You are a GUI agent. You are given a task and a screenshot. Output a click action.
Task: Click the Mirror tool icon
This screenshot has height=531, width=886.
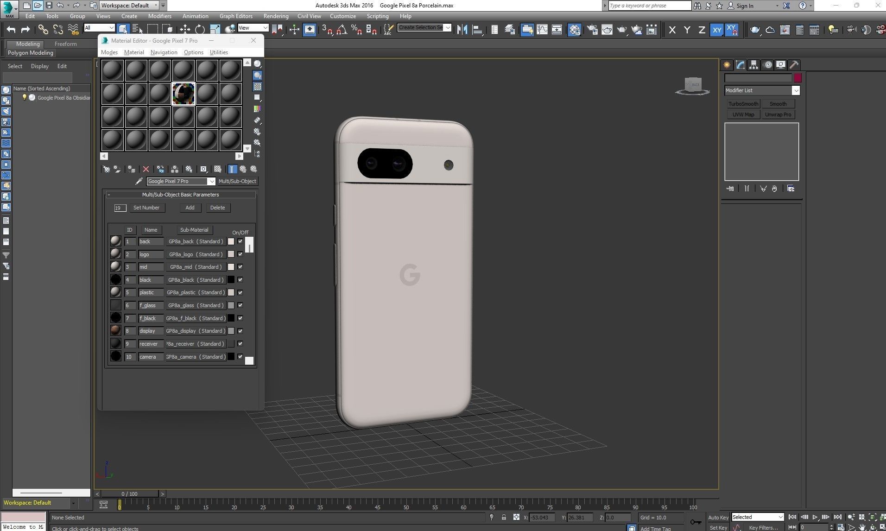[462, 30]
